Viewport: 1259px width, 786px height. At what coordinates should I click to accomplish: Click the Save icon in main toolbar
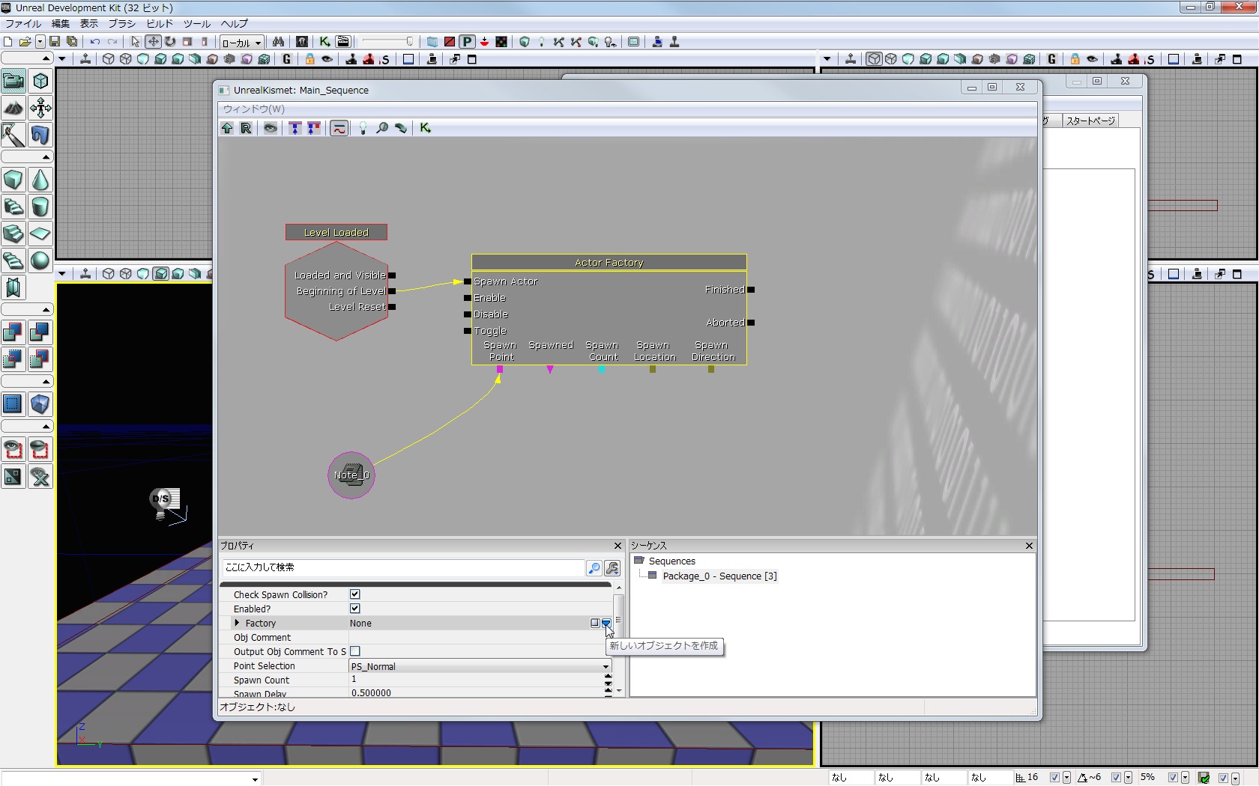55,42
